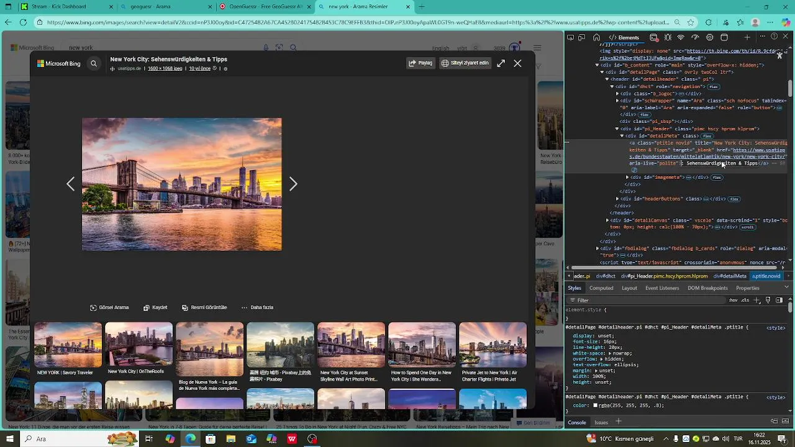Screen dimensions: 795x447
Task: Click Kaydet save button
Action: [155, 307]
